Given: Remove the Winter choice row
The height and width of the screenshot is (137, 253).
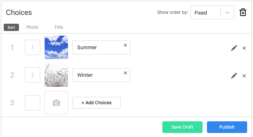Looking at the screenshot, I should coord(244,76).
